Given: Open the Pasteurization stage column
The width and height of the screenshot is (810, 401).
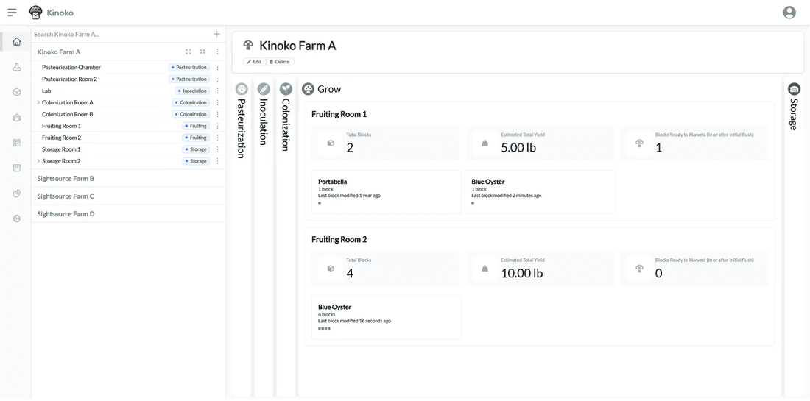Looking at the screenshot, I should 242,121.
